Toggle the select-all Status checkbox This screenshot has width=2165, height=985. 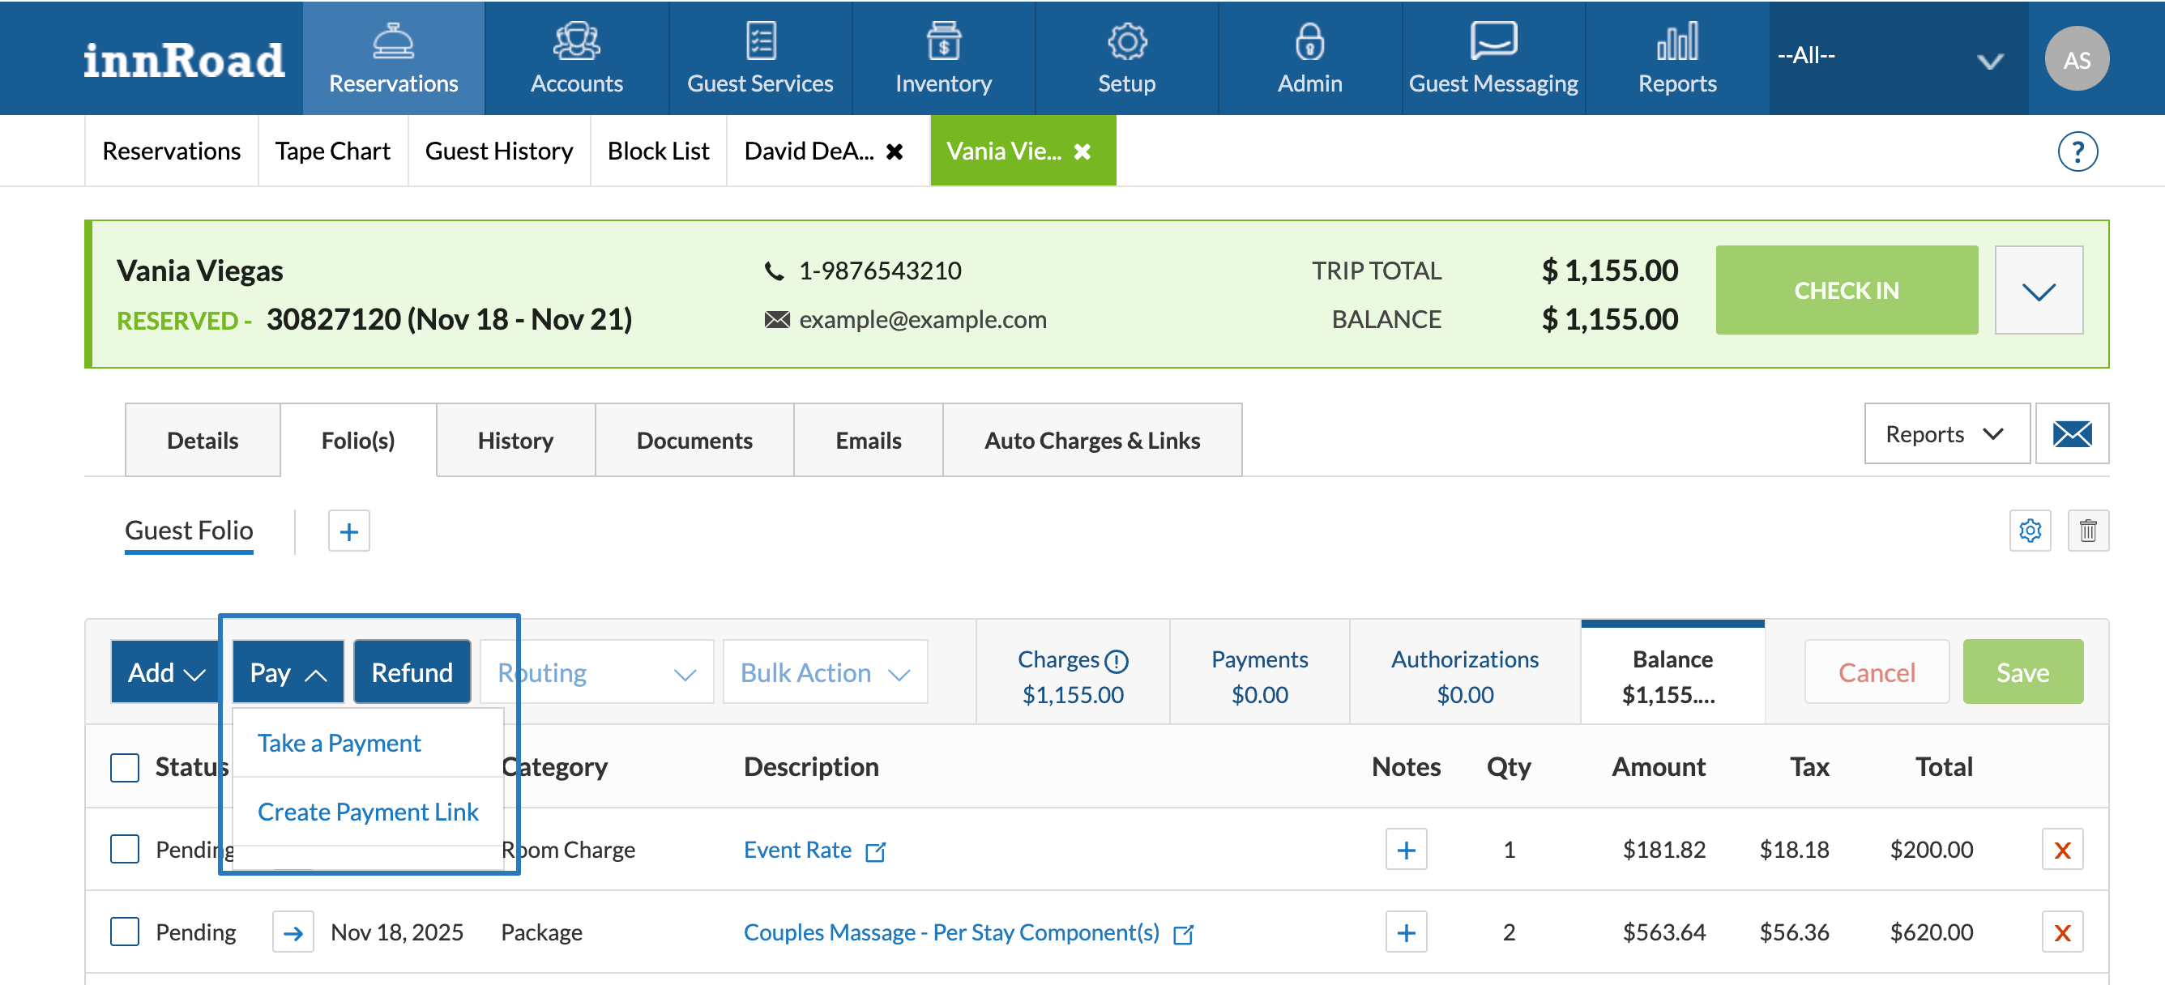[125, 766]
